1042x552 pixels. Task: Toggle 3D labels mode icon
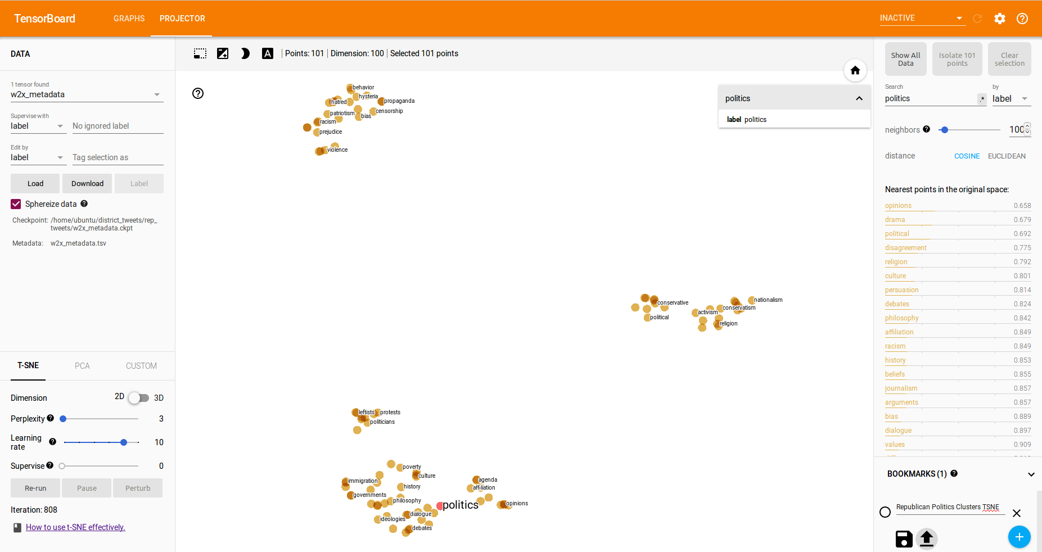[x=268, y=53]
